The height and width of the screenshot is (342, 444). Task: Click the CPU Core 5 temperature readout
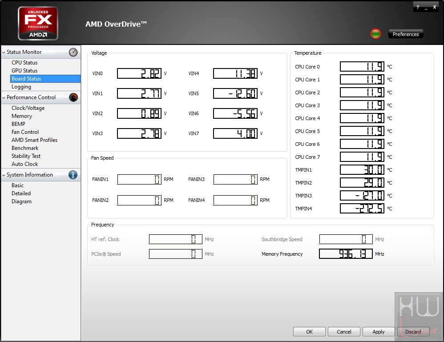pos(362,131)
